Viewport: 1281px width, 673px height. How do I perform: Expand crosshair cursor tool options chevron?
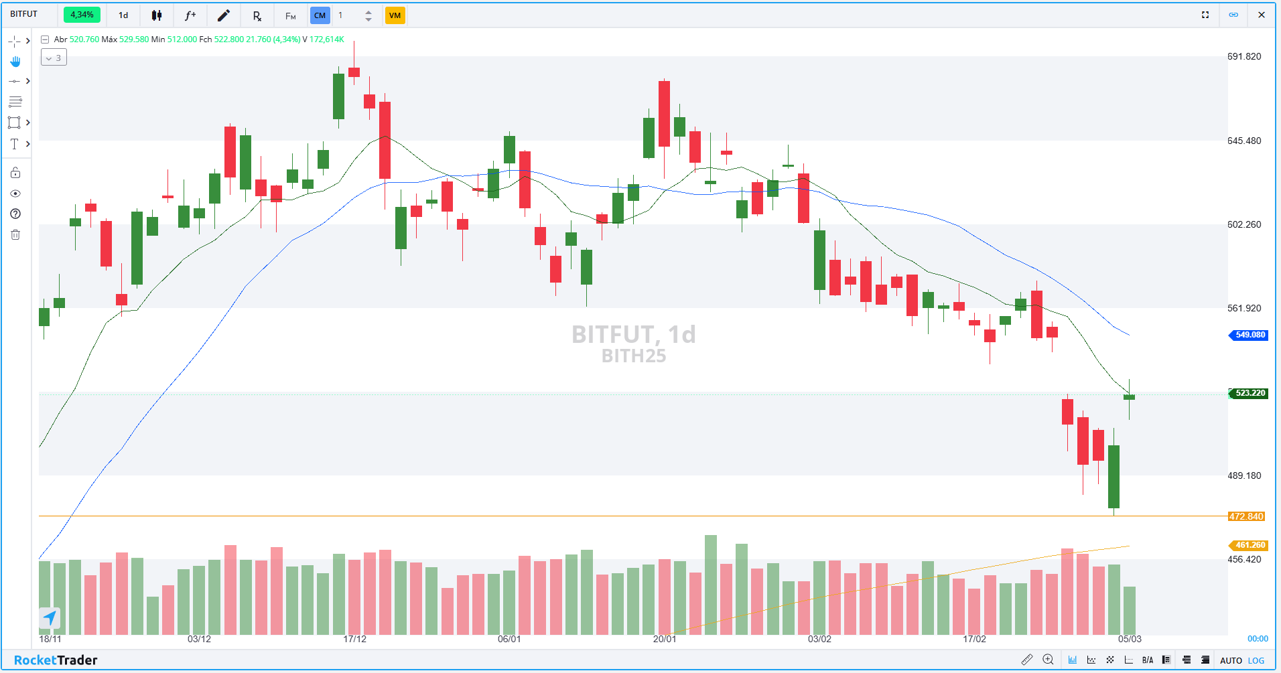click(x=27, y=42)
